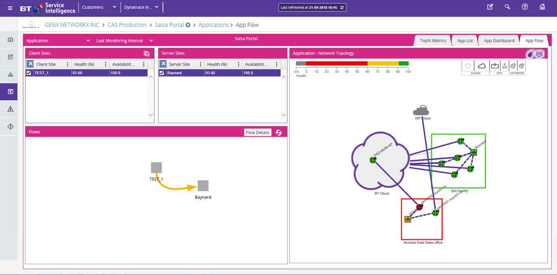The width and height of the screenshot is (557, 275).
Task: Open the diamond events sidebar icon
Action: click(x=10, y=127)
